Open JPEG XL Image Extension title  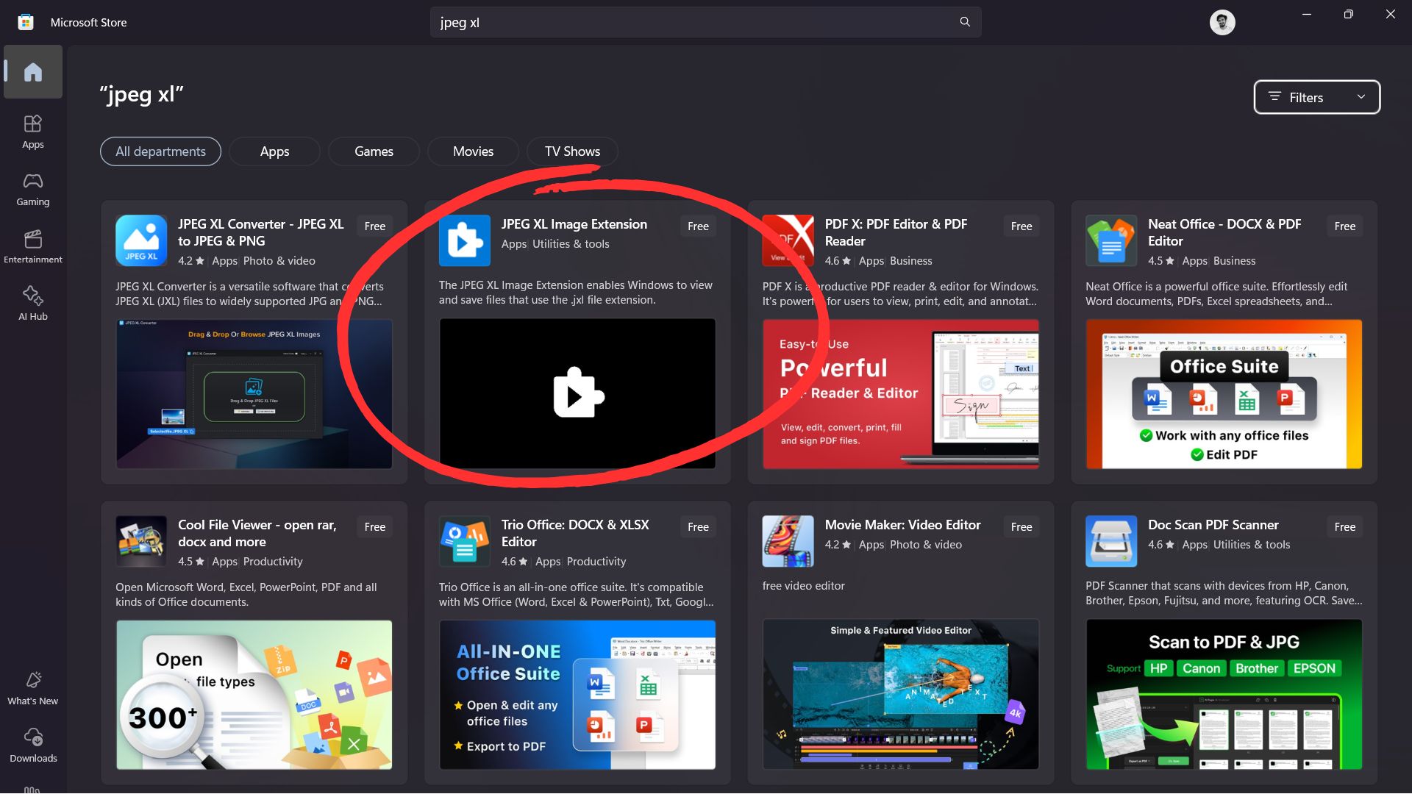tap(574, 224)
